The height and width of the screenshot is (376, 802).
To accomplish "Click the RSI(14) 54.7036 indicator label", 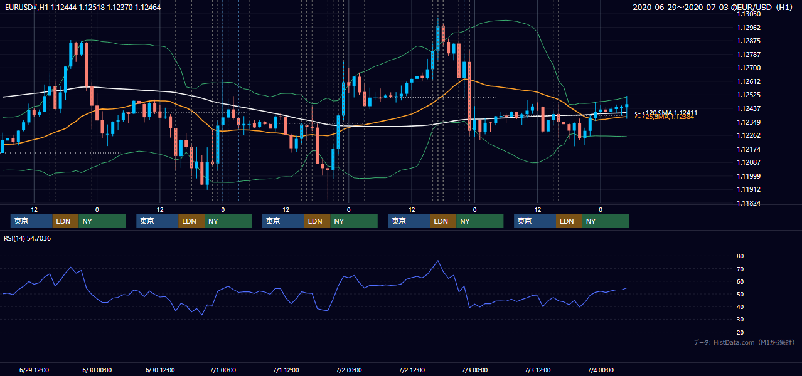I will click(x=27, y=238).
